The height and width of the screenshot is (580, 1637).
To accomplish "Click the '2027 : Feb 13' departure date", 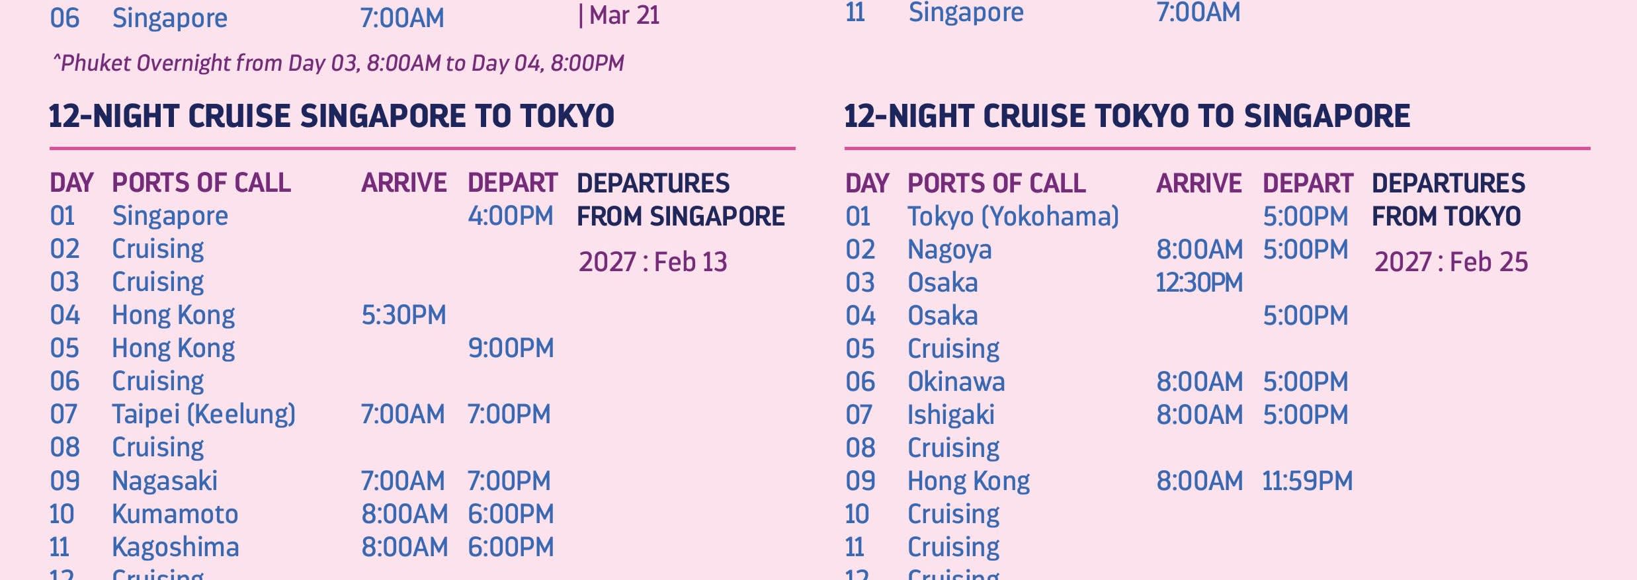I will click(x=653, y=263).
